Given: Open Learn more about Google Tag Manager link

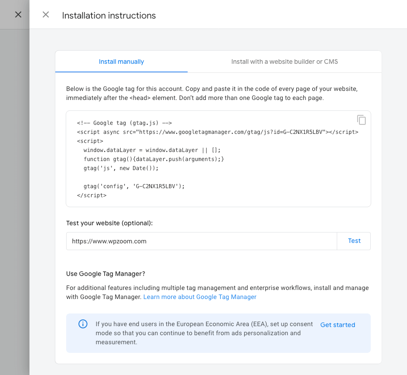Looking at the screenshot, I should [x=200, y=297].
